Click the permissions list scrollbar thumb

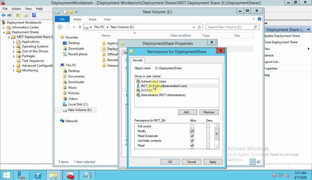[216, 133]
